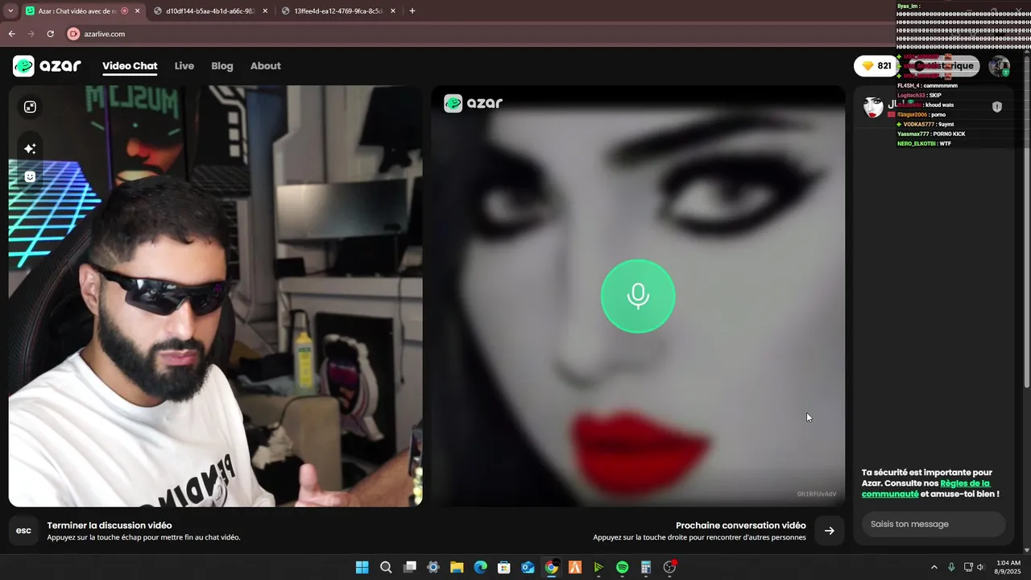Click the Azar watermark on remote video
1031x580 pixels.
pyautogui.click(x=474, y=103)
